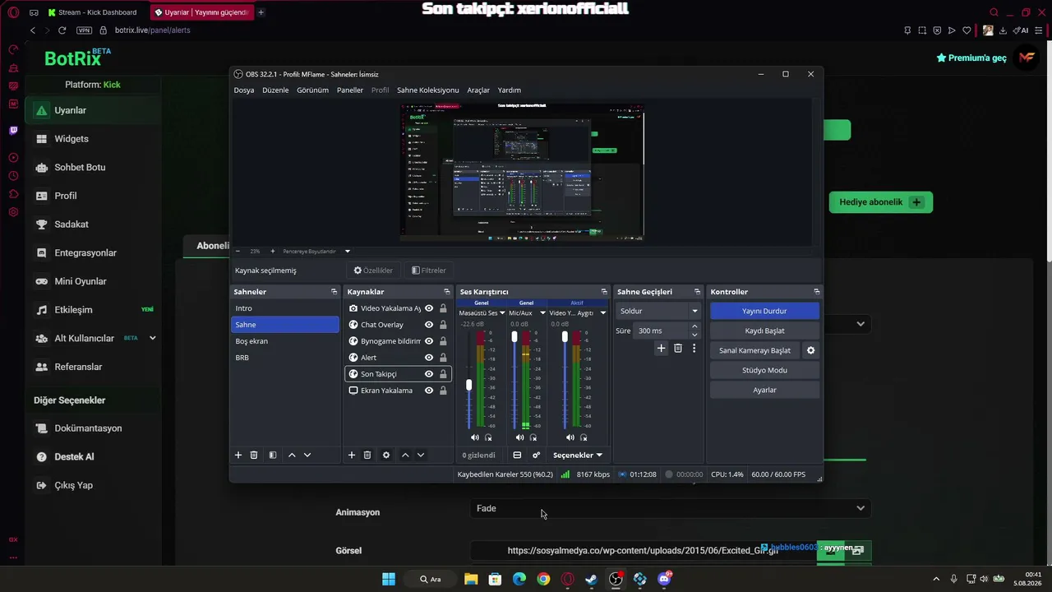Image resolution: width=1052 pixels, height=592 pixels.
Task: Open the Dosya menu in OBS
Action: tap(244, 90)
